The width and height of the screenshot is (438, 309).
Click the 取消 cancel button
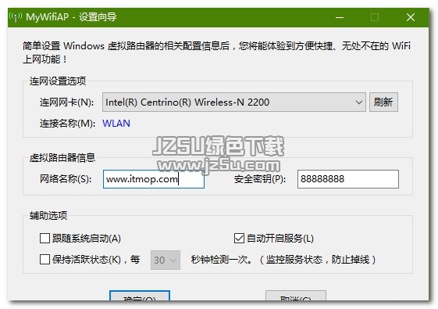point(296,296)
